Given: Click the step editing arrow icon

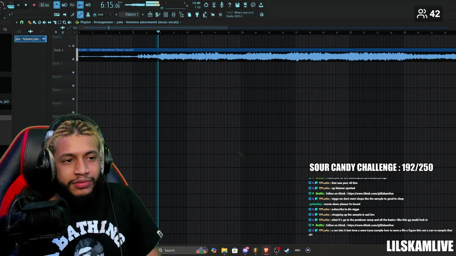Looking at the screenshot, I should pyautogui.click(x=64, y=15).
